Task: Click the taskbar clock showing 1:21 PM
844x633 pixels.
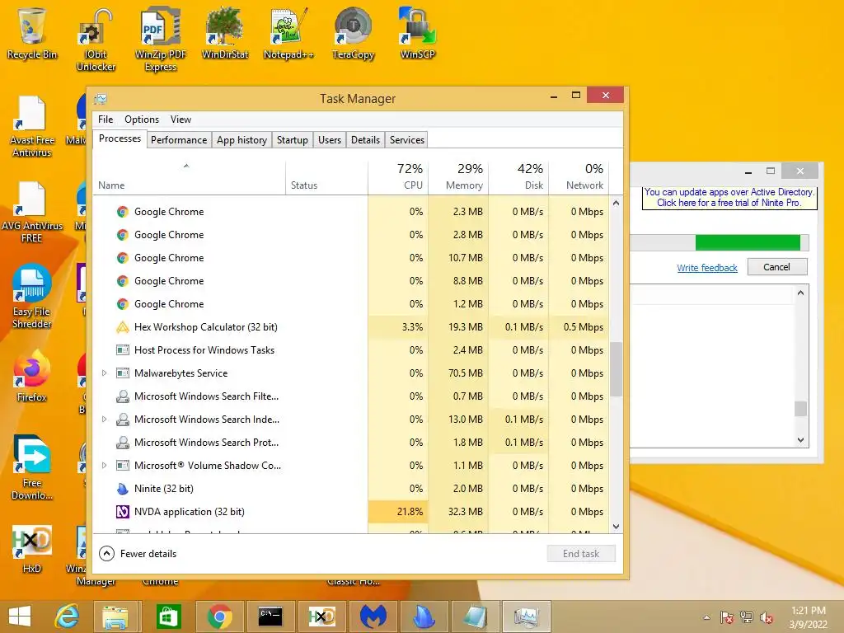Action: coord(808,617)
